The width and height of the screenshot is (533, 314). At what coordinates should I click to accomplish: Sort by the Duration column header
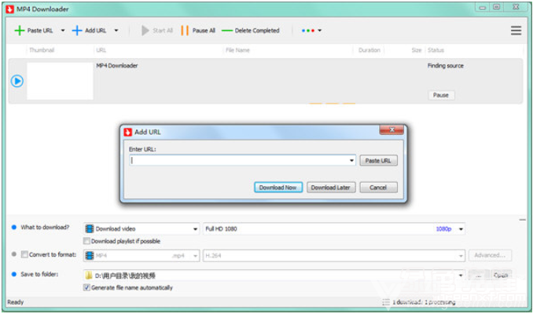[x=369, y=50]
